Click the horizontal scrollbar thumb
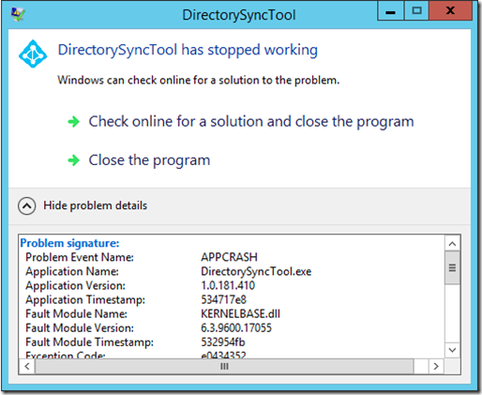This screenshot has height=395, width=482. coord(224,366)
